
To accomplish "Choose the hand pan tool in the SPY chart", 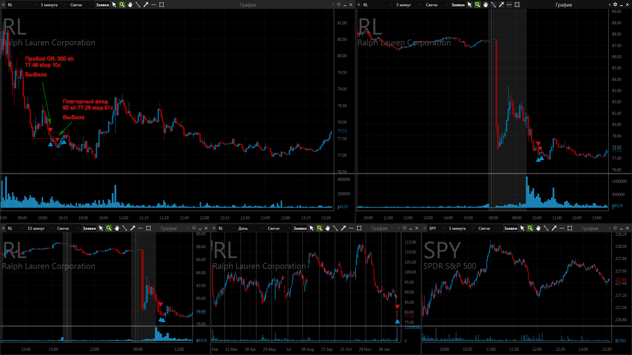I will coord(538,228).
